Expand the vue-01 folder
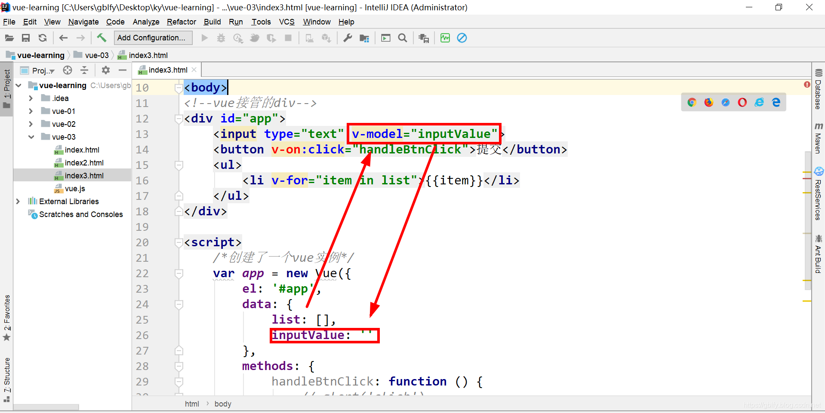Screen dimensions: 825x413 31,111
